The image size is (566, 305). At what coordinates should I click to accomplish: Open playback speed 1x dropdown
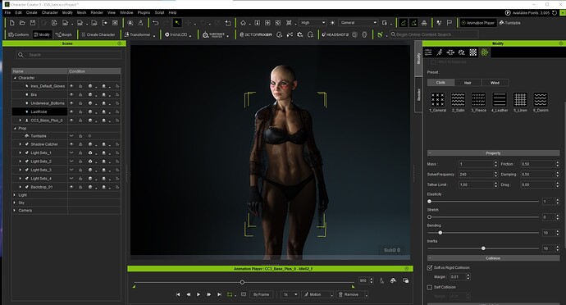(290, 294)
